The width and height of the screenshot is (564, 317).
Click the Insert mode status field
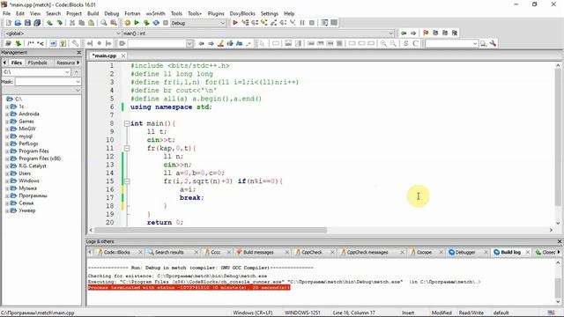pyautogui.click(x=408, y=313)
